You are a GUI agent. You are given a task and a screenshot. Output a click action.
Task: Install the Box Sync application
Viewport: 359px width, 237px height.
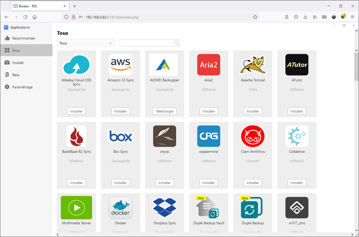(121, 183)
